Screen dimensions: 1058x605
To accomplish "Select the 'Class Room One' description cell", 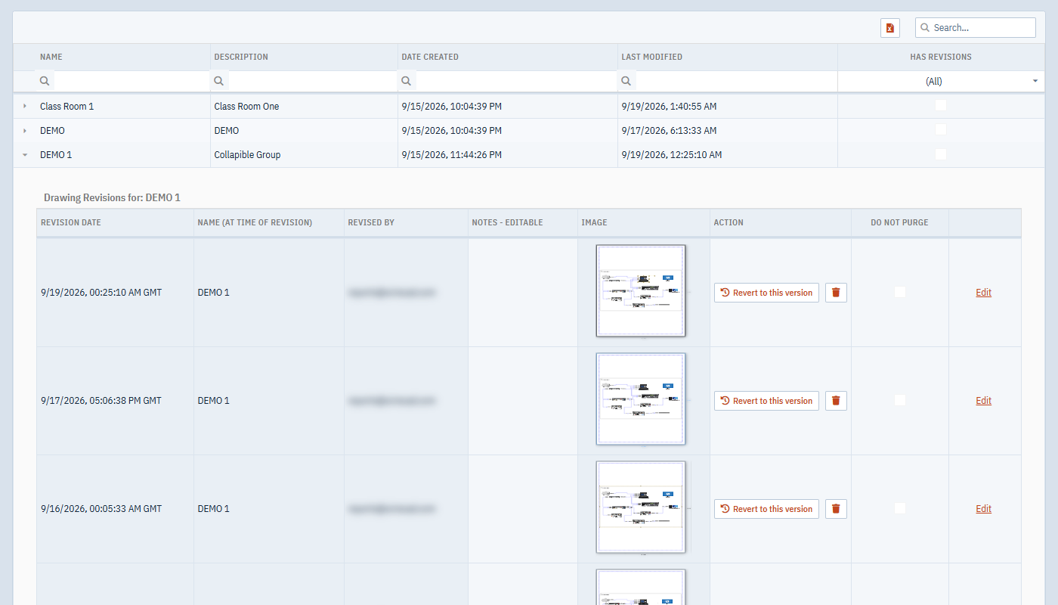I will click(304, 107).
